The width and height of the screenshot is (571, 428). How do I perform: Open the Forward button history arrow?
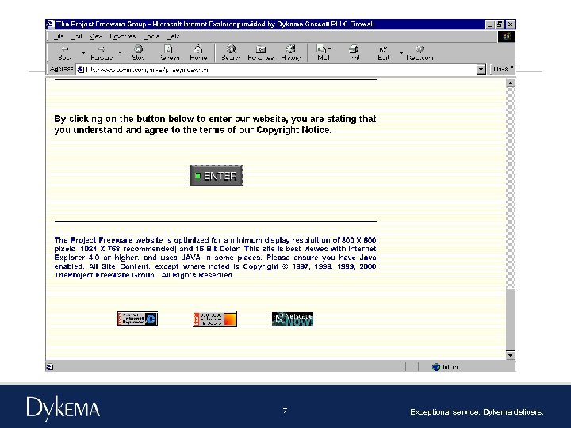coord(121,53)
